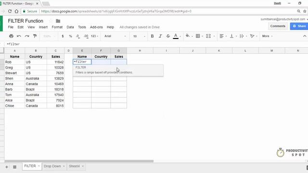Toggle strikethrough formatting
Screen dimensions: 308x173
tap(168, 36)
